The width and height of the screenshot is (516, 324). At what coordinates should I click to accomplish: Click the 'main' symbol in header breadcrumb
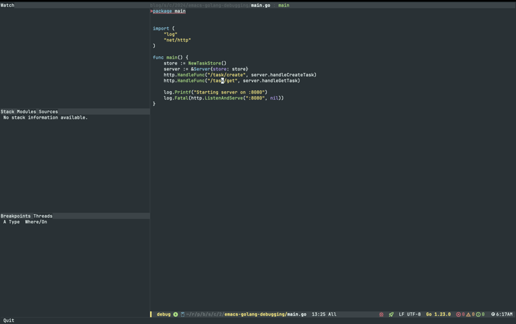click(284, 5)
